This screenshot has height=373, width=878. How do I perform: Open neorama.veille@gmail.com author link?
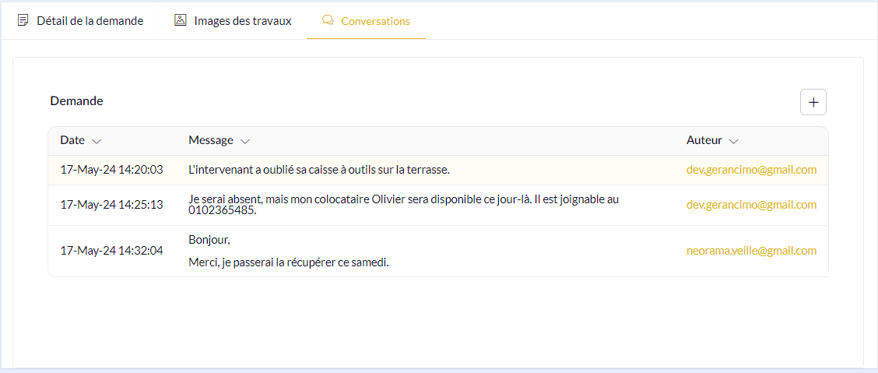point(751,251)
